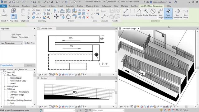
Task: Open the Spot Slopes type selector dropdown
Action: [x=35, y=36]
